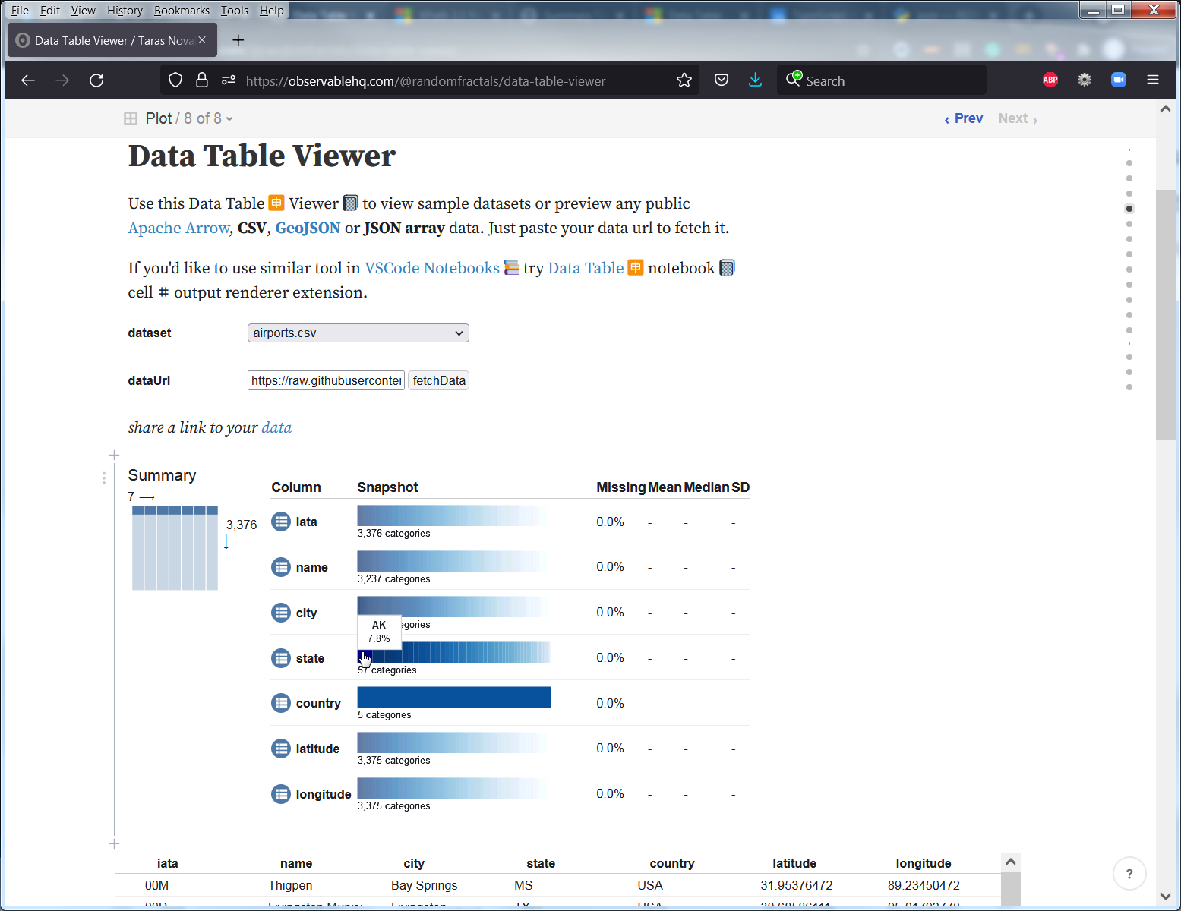Click the country snapshot bar
Screen dimensions: 1181x911
453,697
